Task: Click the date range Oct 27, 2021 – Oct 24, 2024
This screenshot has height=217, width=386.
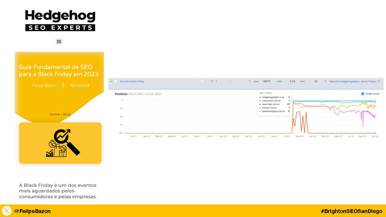Action: pos(145,94)
